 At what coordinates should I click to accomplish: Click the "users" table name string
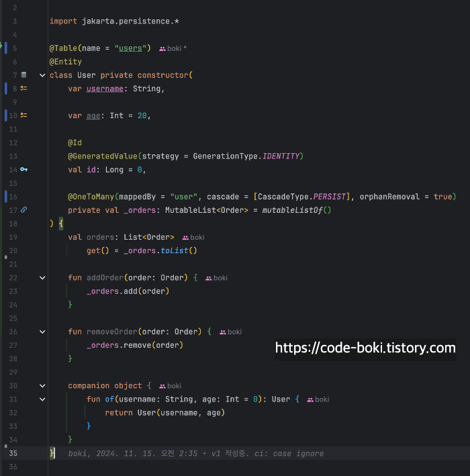click(x=130, y=48)
